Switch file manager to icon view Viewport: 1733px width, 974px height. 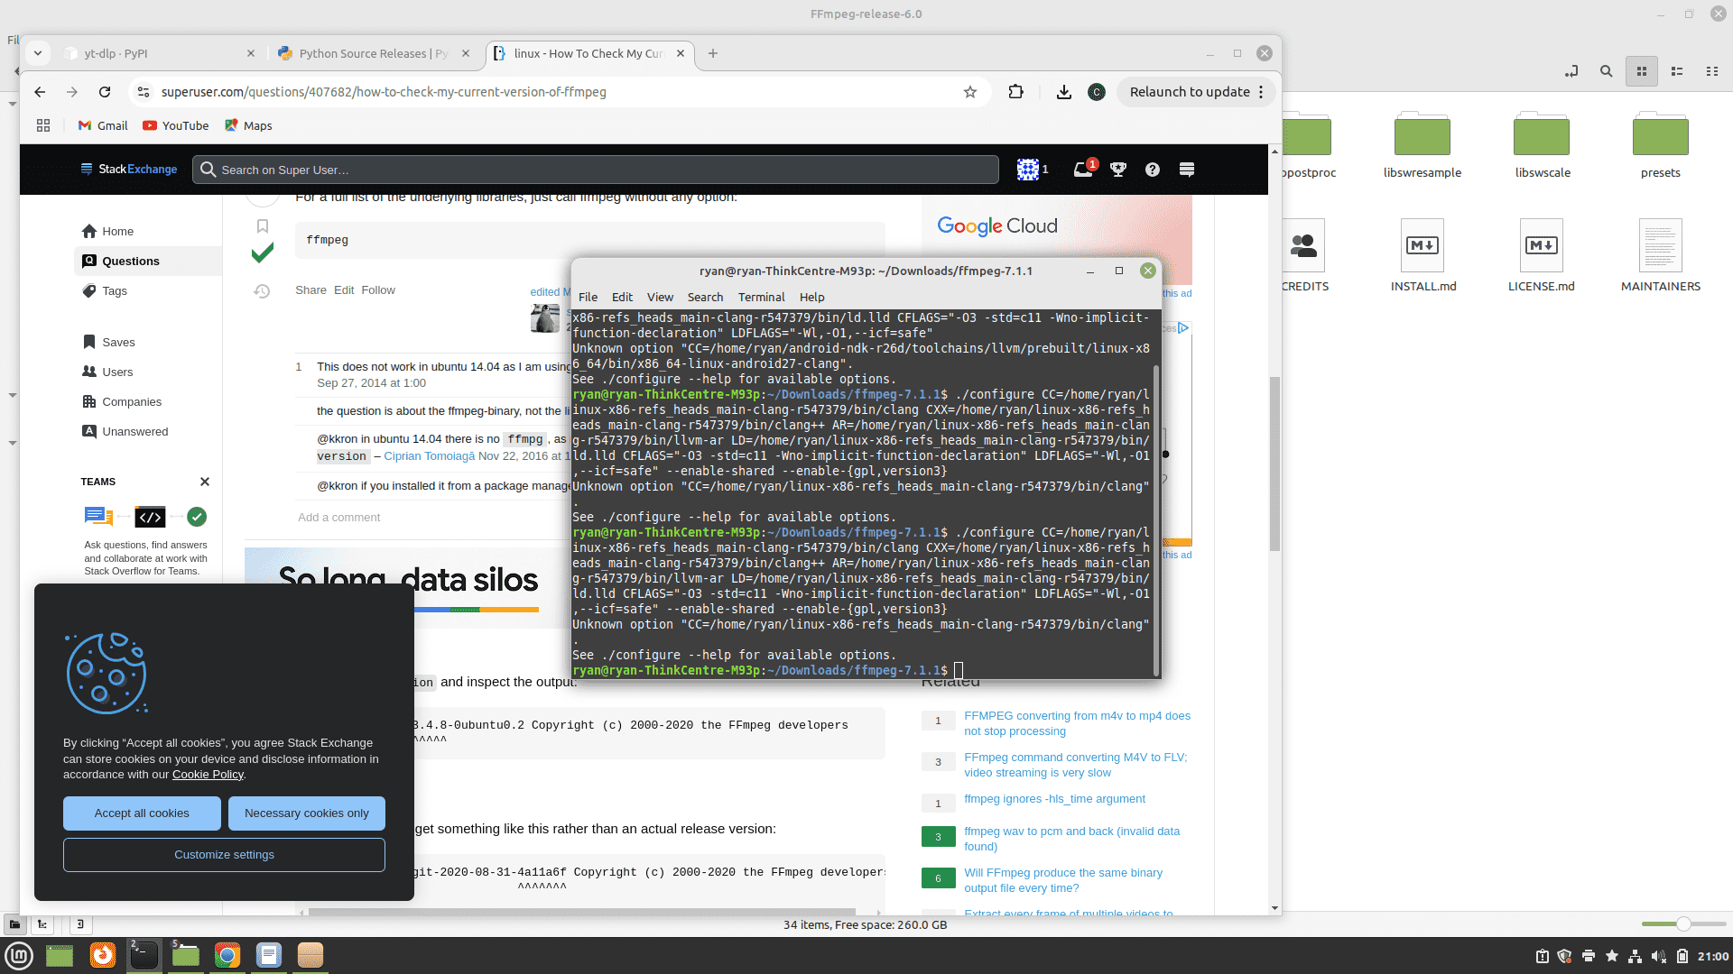[x=1642, y=71]
